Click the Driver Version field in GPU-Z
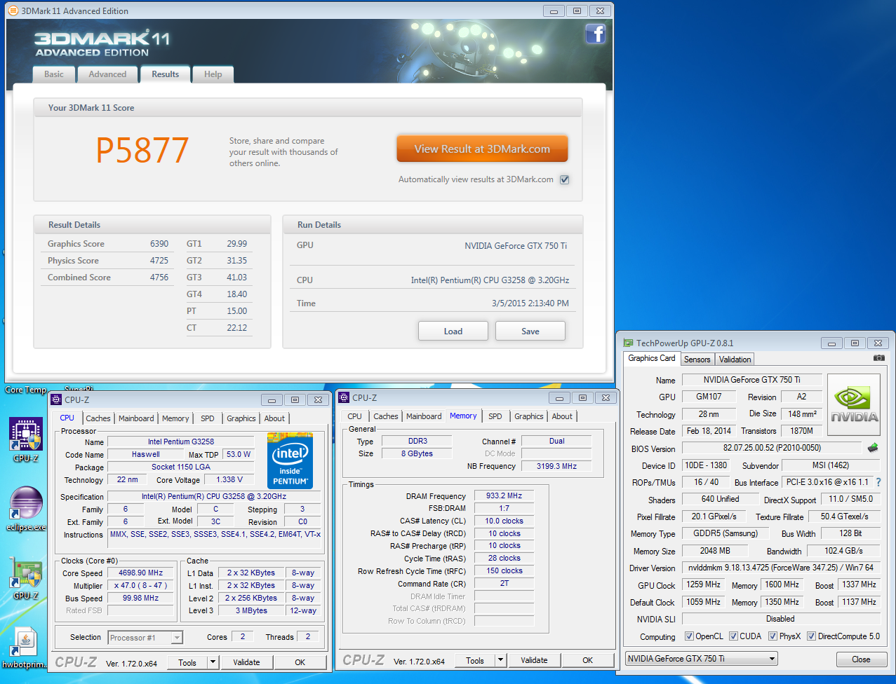The image size is (896, 684). pyautogui.click(x=781, y=568)
